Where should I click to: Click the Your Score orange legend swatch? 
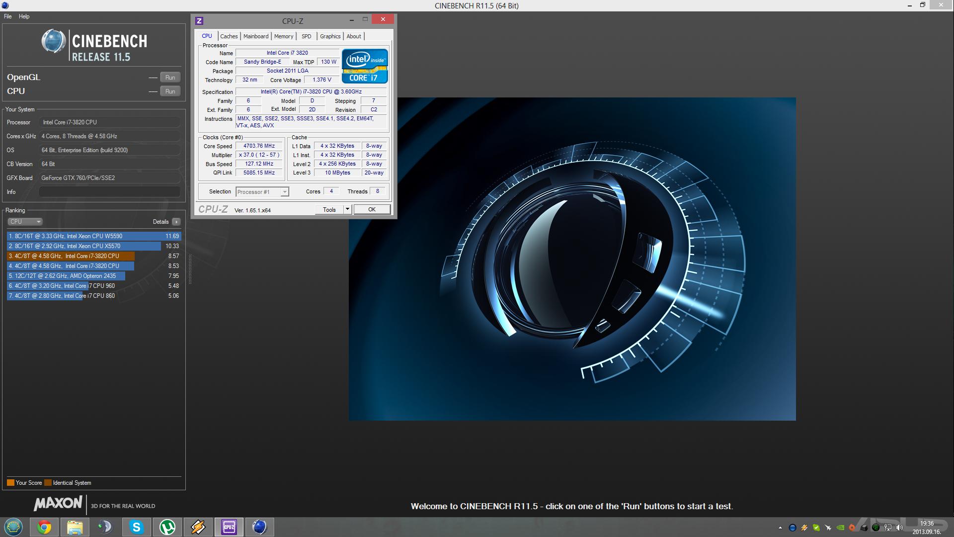10,482
